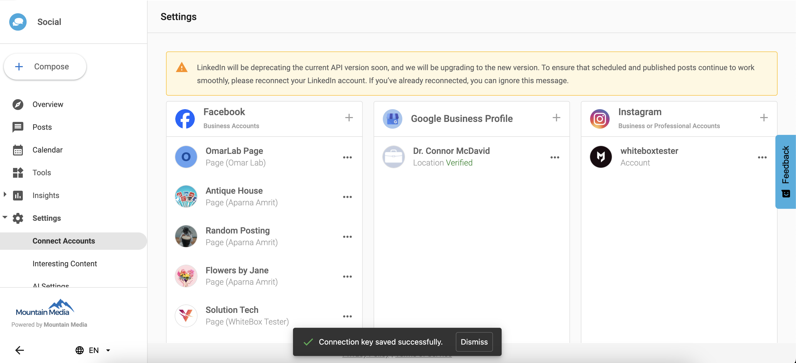Add an Instagram account with plus icon
The height and width of the screenshot is (363, 796).
coord(763,118)
